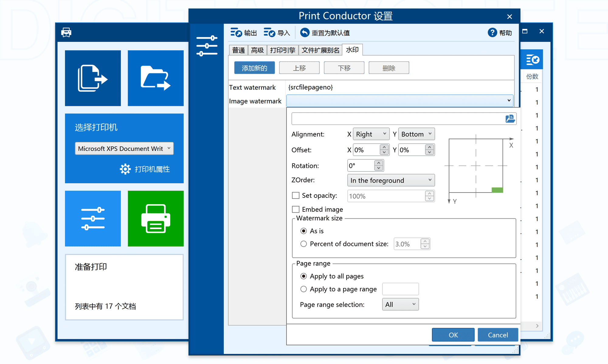Click the right scroll arrow in main window list
The image size is (608, 364).
(x=537, y=326)
